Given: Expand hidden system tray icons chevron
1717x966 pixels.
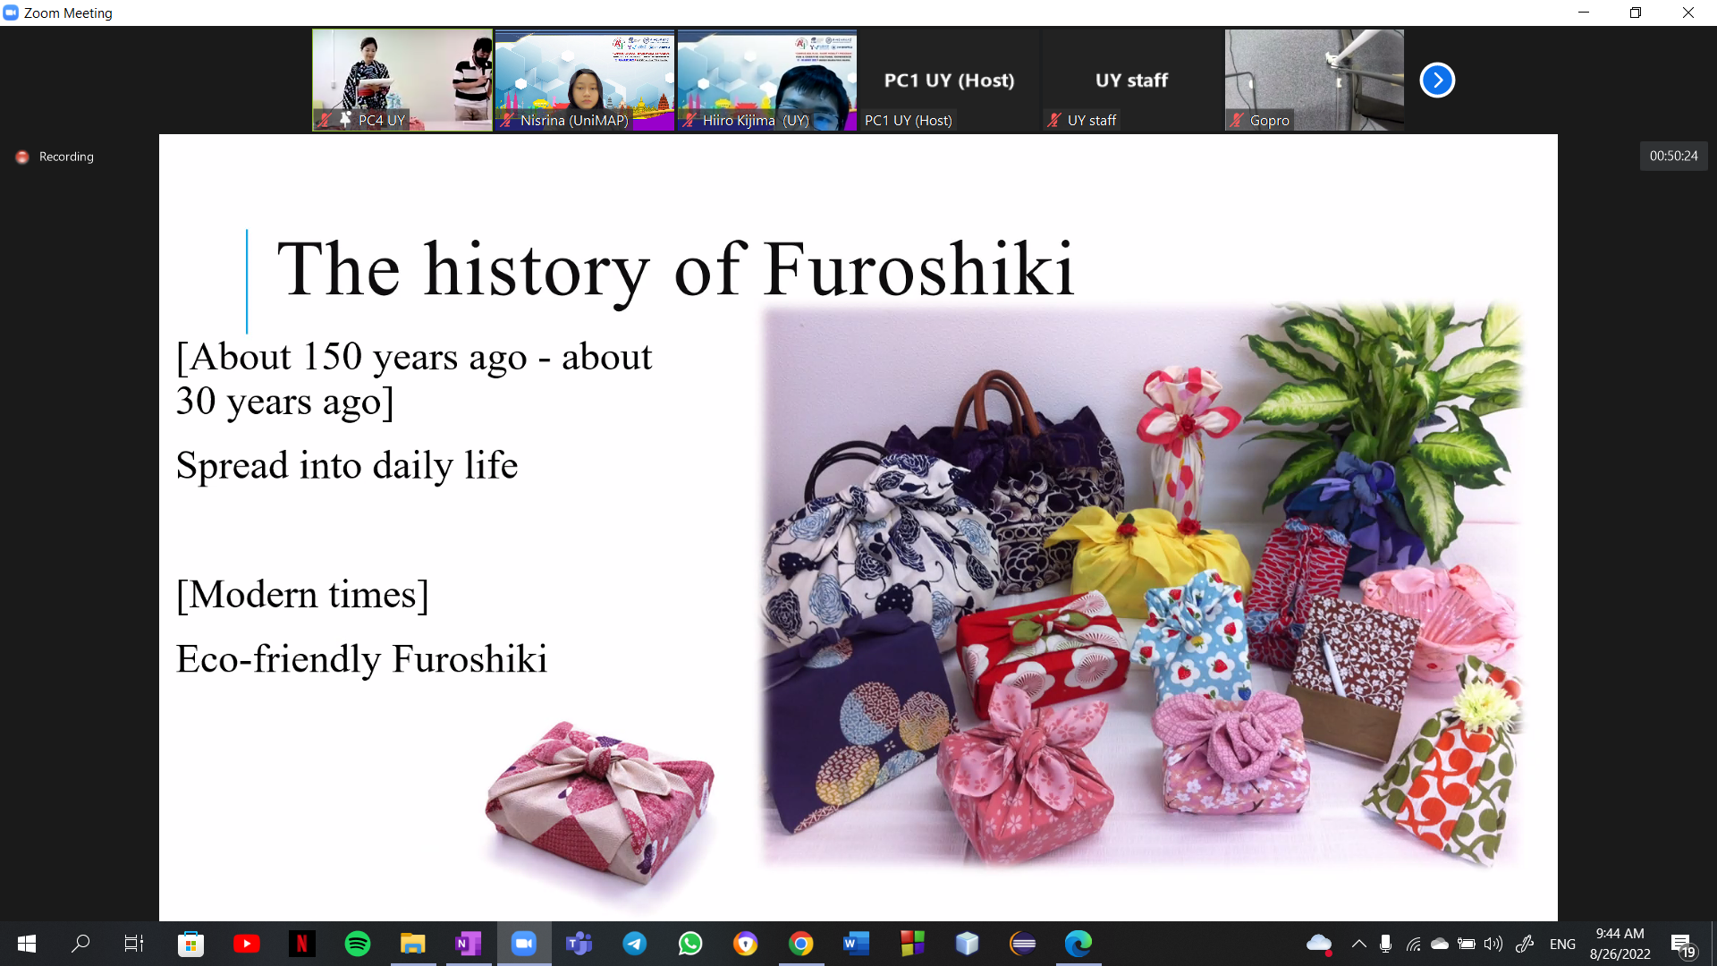Looking at the screenshot, I should pyautogui.click(x=1358, y=944).
